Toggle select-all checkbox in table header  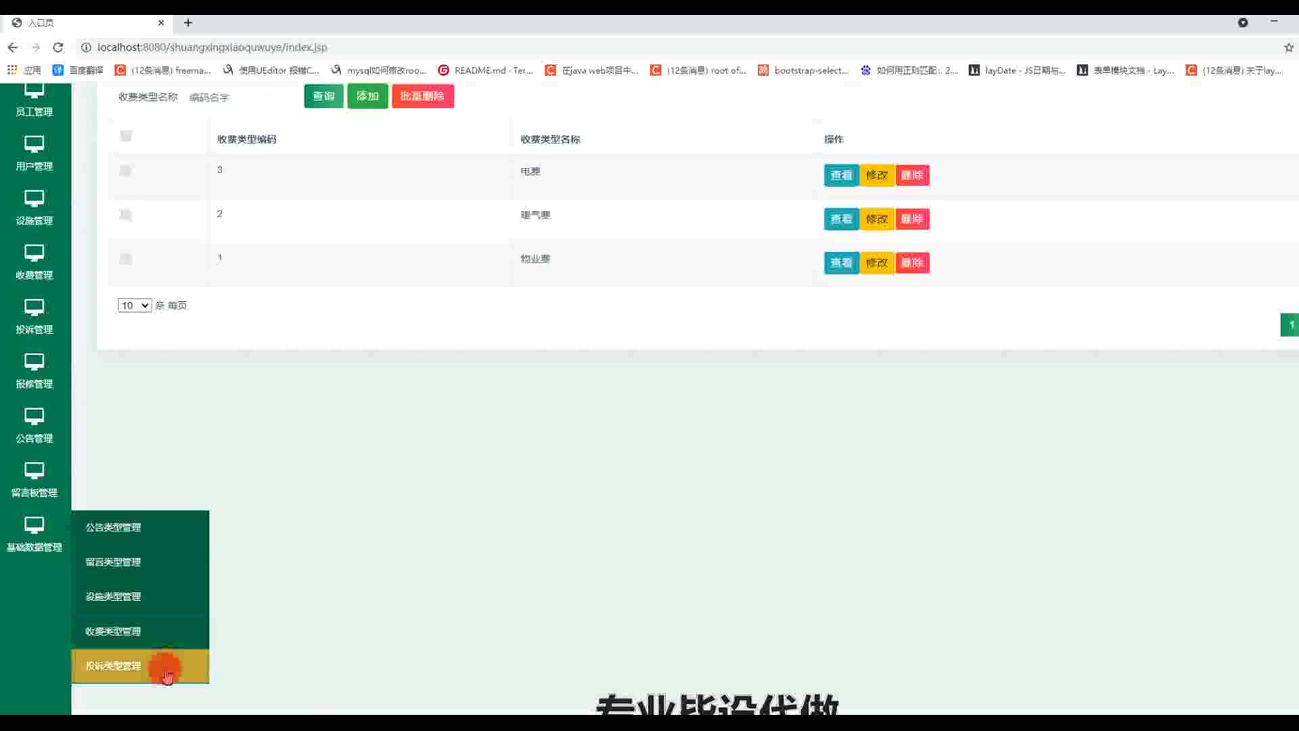tap(126, 136)
